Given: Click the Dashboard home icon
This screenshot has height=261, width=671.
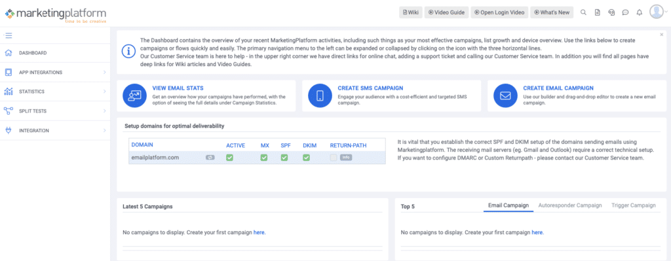Looking at the screenshot, I should pyautogui.click(x=8, y=53).
